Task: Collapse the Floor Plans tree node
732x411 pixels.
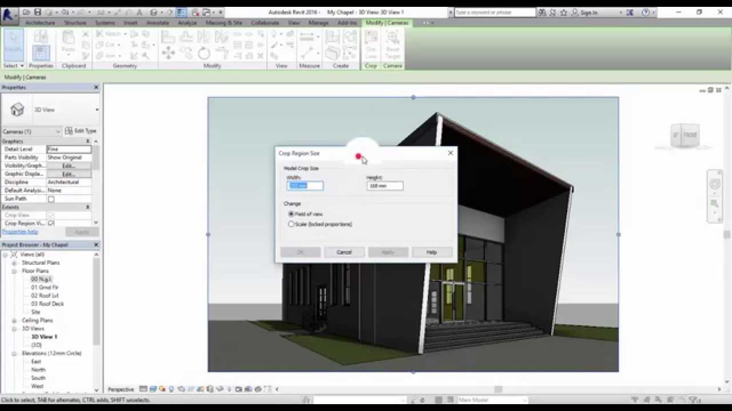Action: click(x=14, y=271)
